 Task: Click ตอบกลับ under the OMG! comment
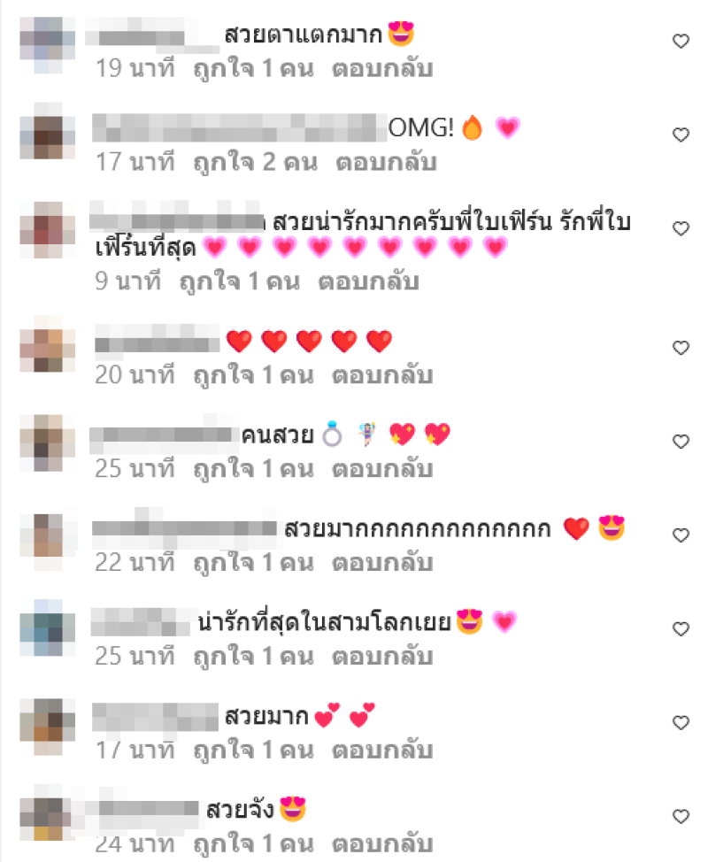387,163
